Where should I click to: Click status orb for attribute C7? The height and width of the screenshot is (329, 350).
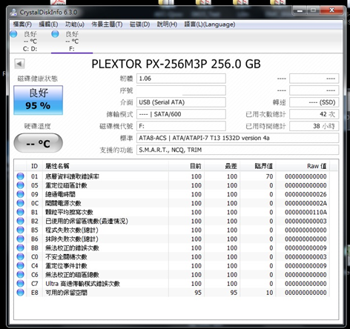click(x=20, y=283)
